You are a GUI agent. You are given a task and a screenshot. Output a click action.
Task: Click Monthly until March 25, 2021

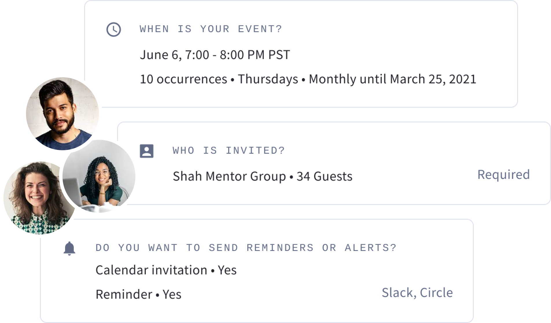tap(392, 79)
